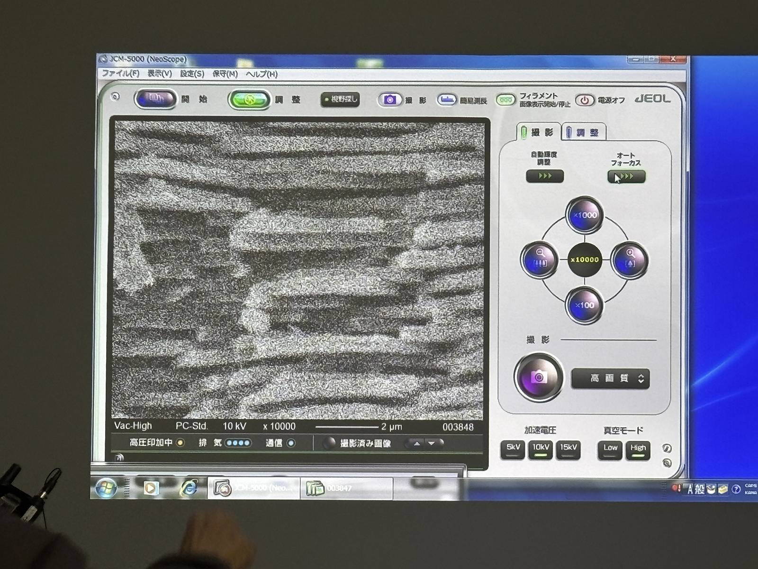The image size is (758, 569).
Task: Switch to the 調整 tab
Action: click(x=584, y=133)
